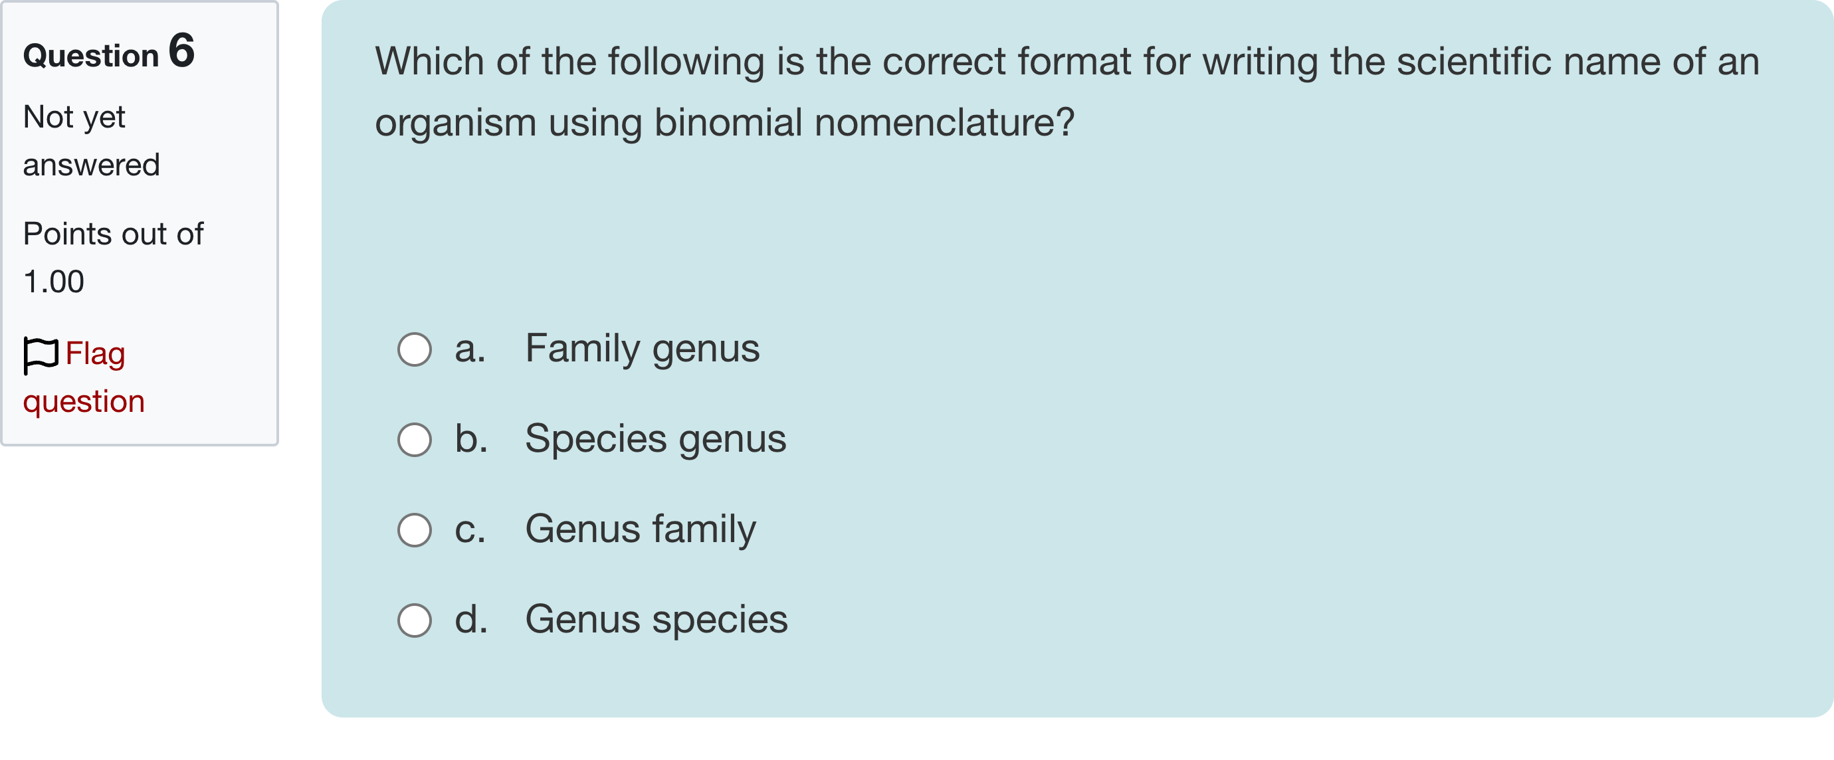Select the answer text Genus family
The width and height of the screenshot is (1834, 760).
[640, 529]
